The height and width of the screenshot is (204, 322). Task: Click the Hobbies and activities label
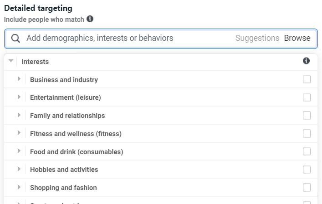64,170
